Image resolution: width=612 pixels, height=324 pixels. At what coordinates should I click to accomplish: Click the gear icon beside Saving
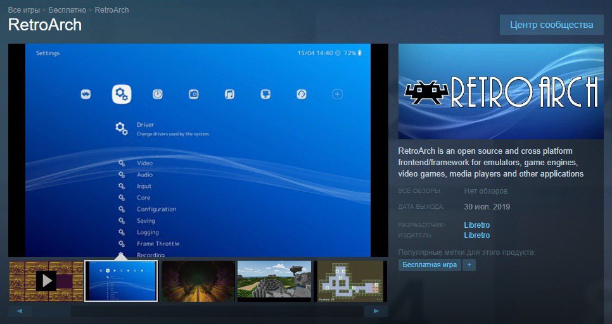pyautogui.click(x=122, y=221)
